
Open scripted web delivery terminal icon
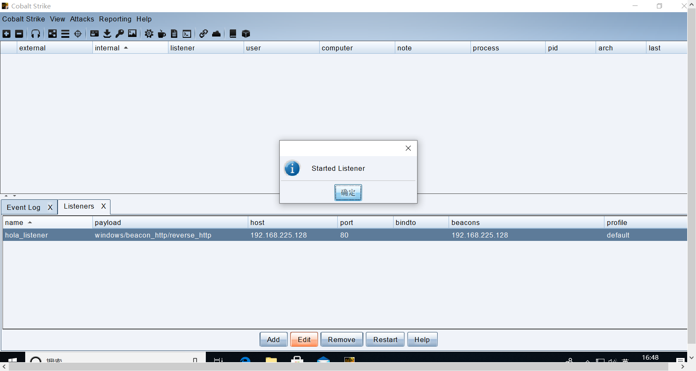pos(187,34)
